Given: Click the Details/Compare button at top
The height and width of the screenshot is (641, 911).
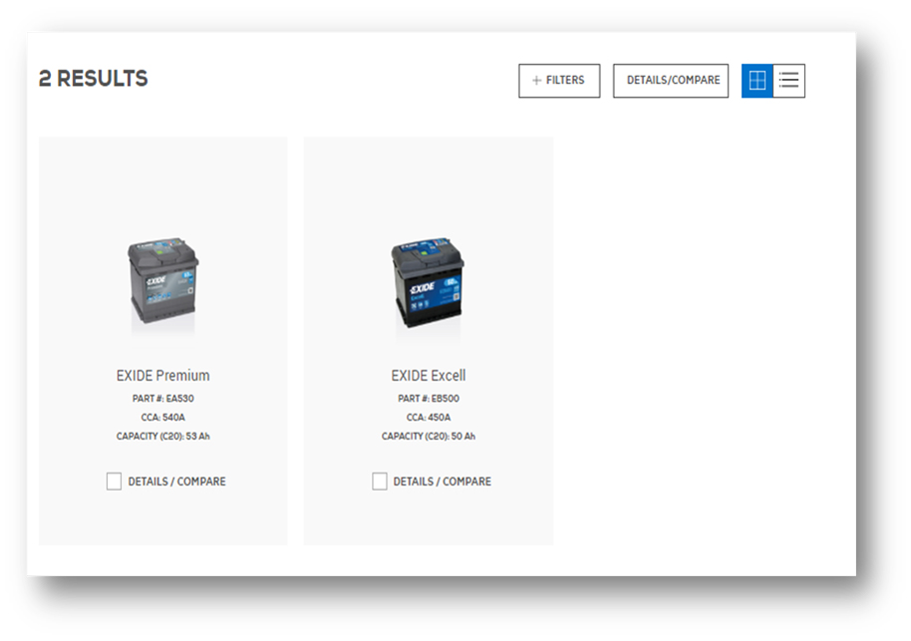Looking at the screenshot, I should click(x=671, y=80).
